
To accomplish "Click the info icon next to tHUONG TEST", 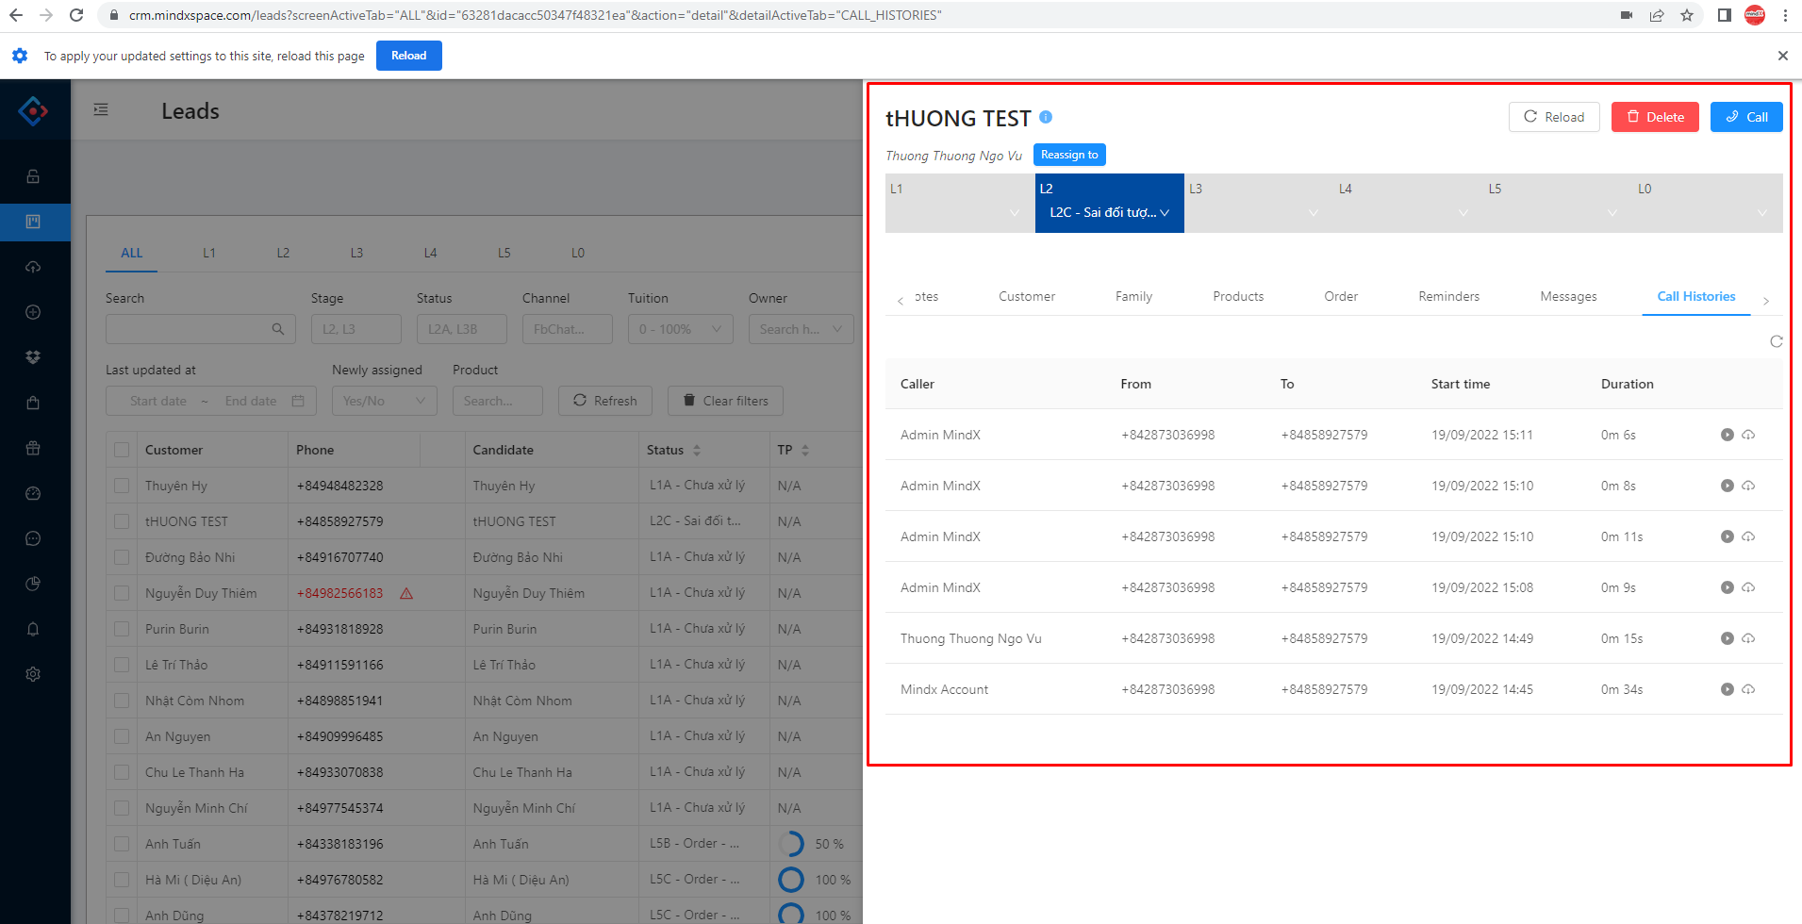I will click(x=1046, y=117).
